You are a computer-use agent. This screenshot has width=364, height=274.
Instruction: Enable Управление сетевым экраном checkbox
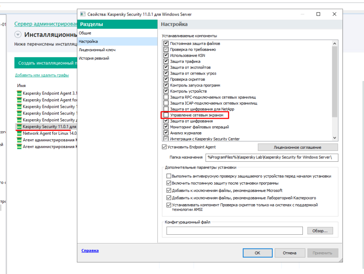[x=166, y=115]
